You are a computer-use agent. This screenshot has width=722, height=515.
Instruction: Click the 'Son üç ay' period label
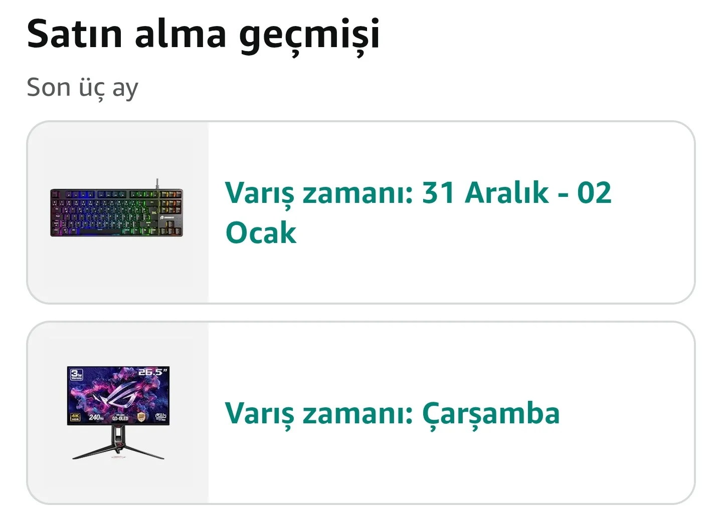tap(82, 88)
